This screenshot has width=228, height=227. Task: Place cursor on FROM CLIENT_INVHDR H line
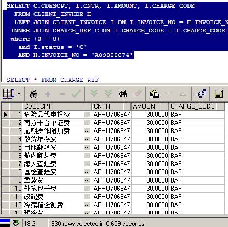coord(53,14)
